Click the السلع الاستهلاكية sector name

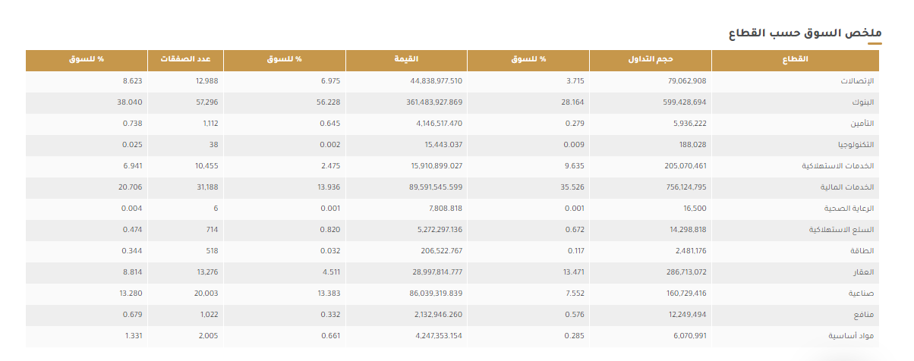(x=845, y=229)
